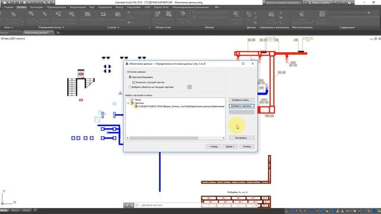Click the file list horizontal scrollbar thumb
Viewport: 381px width, 214px height.
coord(164,138)
